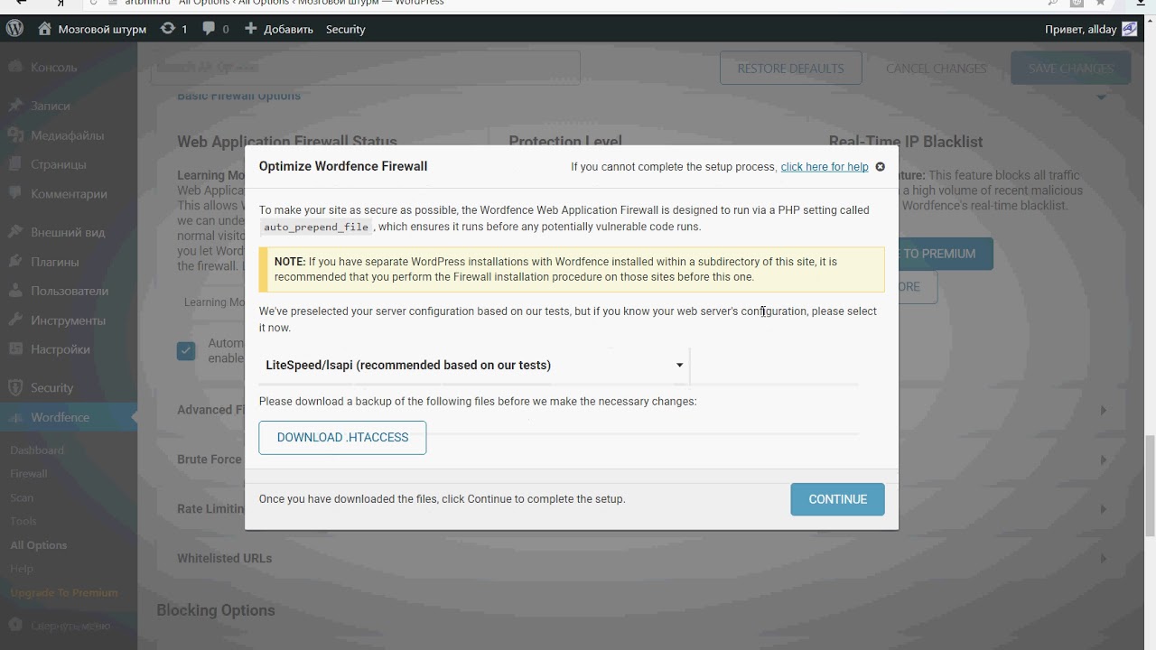Expand the Brute Force section arrow
Image resolution: width=1156 pixels, height=650 pixels.
1104,460
